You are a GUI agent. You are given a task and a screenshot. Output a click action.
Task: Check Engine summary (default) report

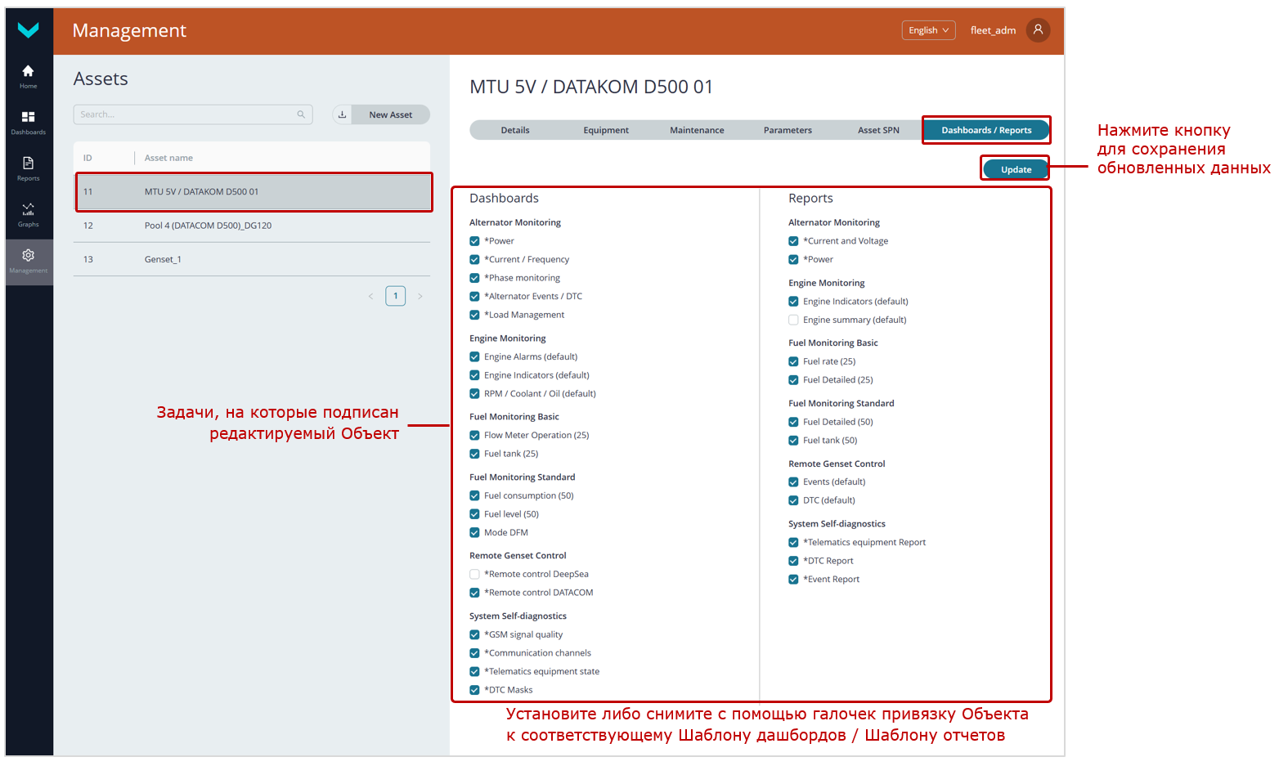(x=793, y=320)
